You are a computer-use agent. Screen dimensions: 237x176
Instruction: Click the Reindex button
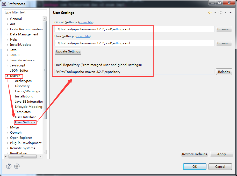pos(224,72)
